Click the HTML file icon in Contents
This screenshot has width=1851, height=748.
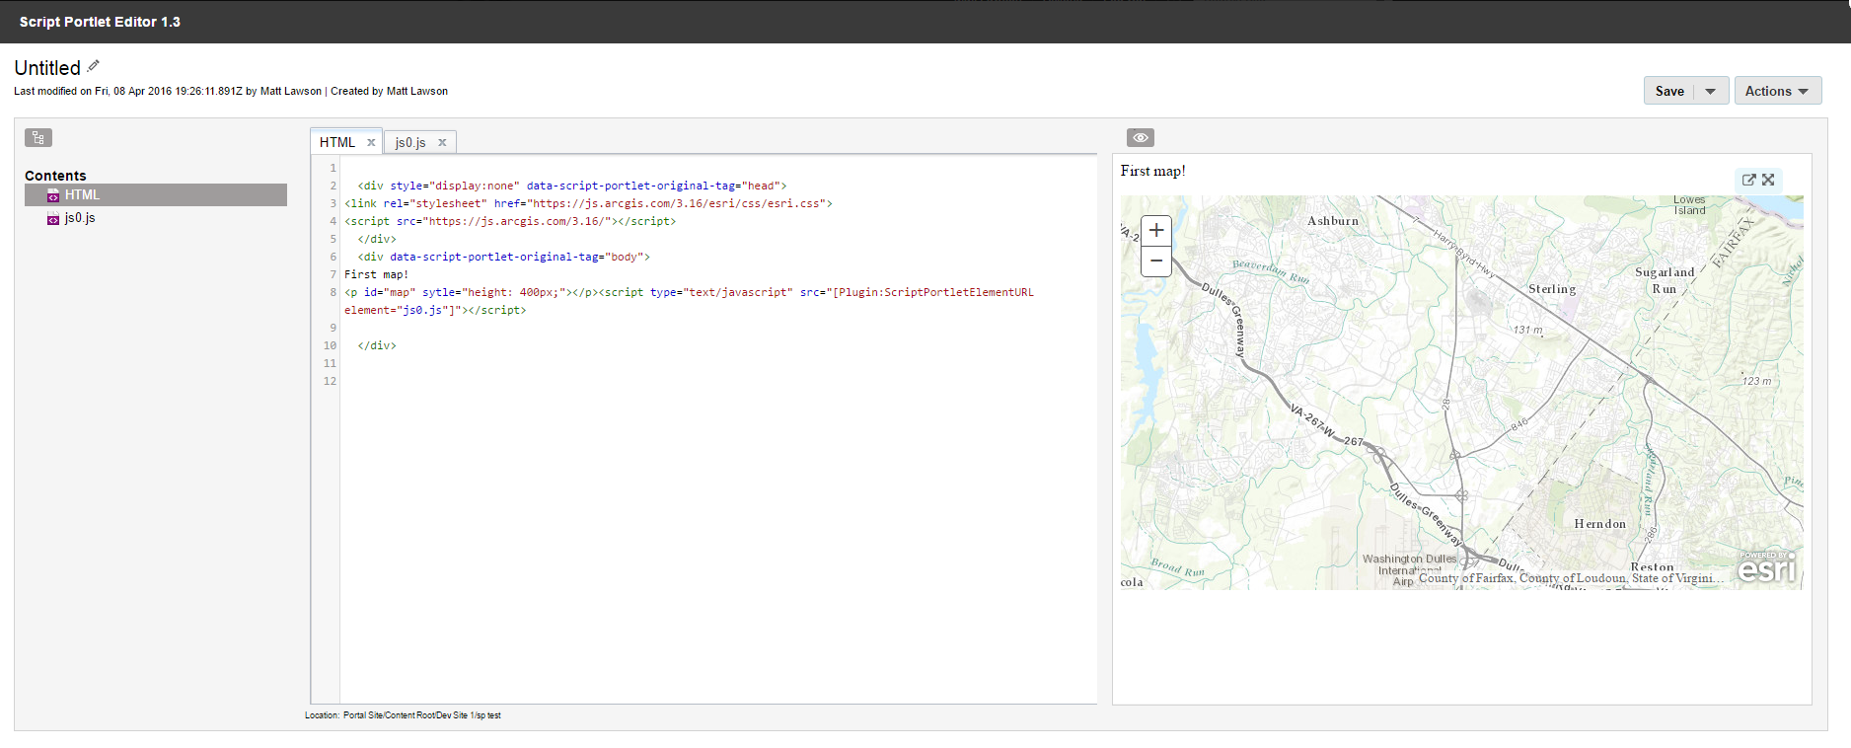[53, 195]
